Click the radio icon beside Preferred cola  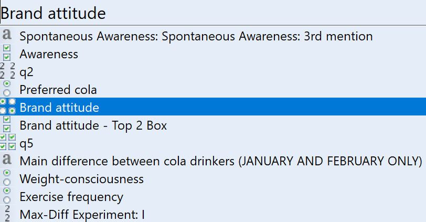[x=7, y=88]
